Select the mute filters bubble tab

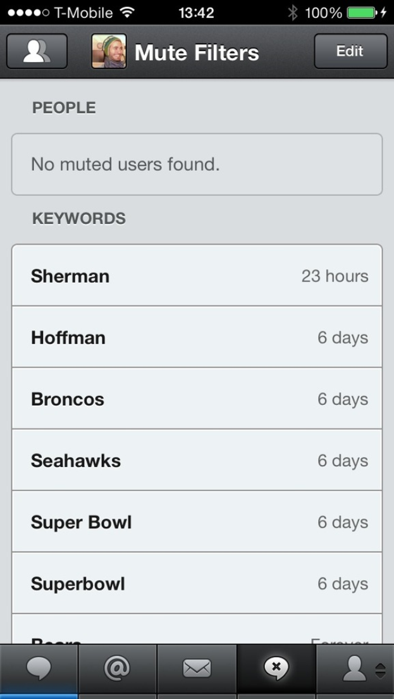tap(276, 669)
